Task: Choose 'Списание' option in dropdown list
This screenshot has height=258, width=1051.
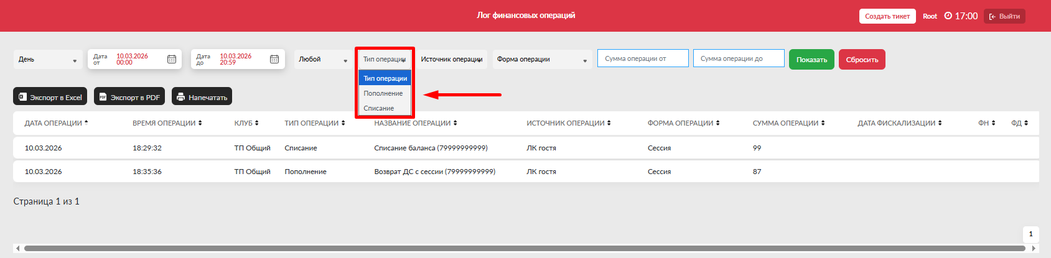Action: [x=379, y=108]
